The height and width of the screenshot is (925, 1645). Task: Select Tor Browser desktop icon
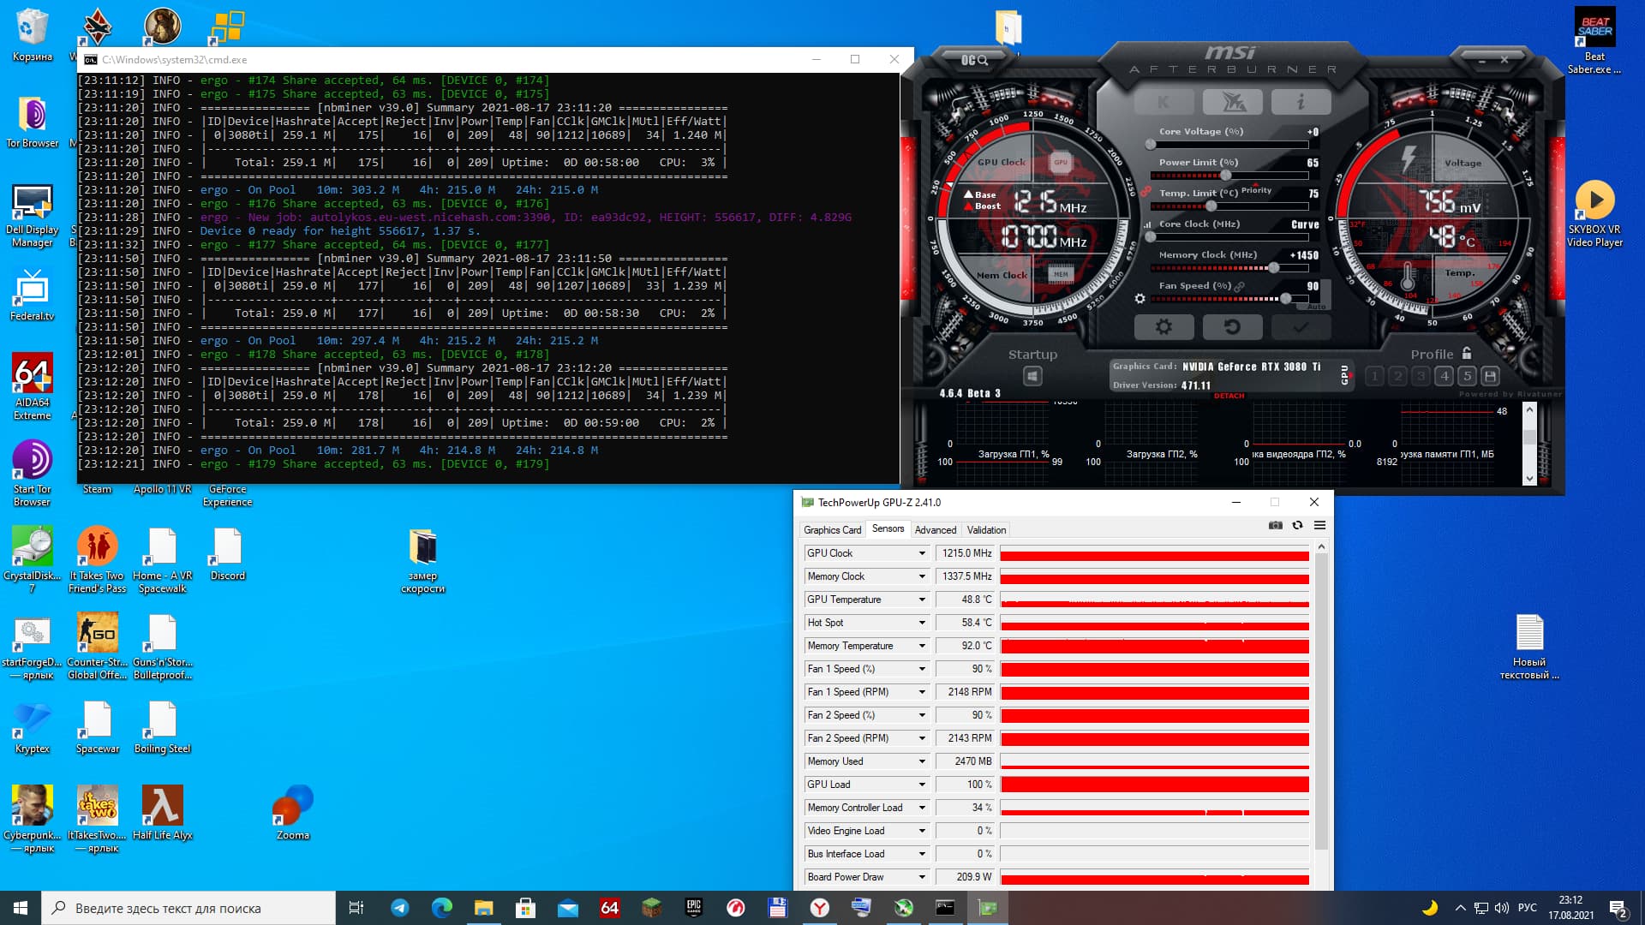(33, 122)
